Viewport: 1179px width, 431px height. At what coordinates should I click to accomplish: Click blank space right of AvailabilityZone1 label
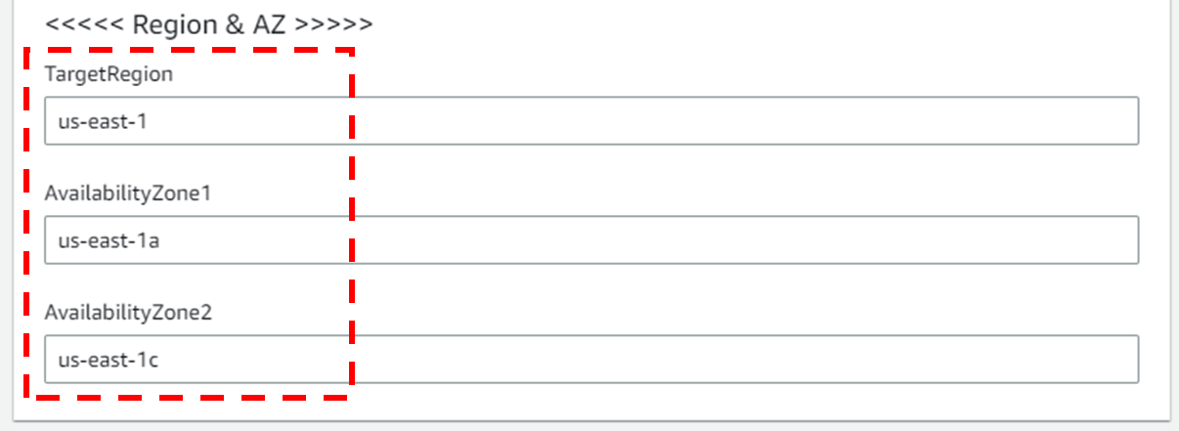pyautogui.click(x=684, y=194)
